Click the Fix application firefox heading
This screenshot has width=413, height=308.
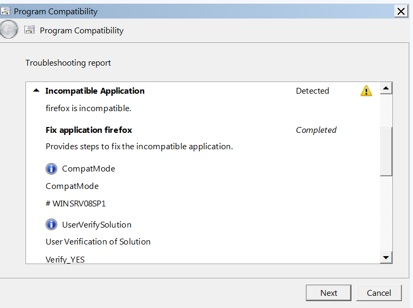pyautogui.click(x=89, y=130)
